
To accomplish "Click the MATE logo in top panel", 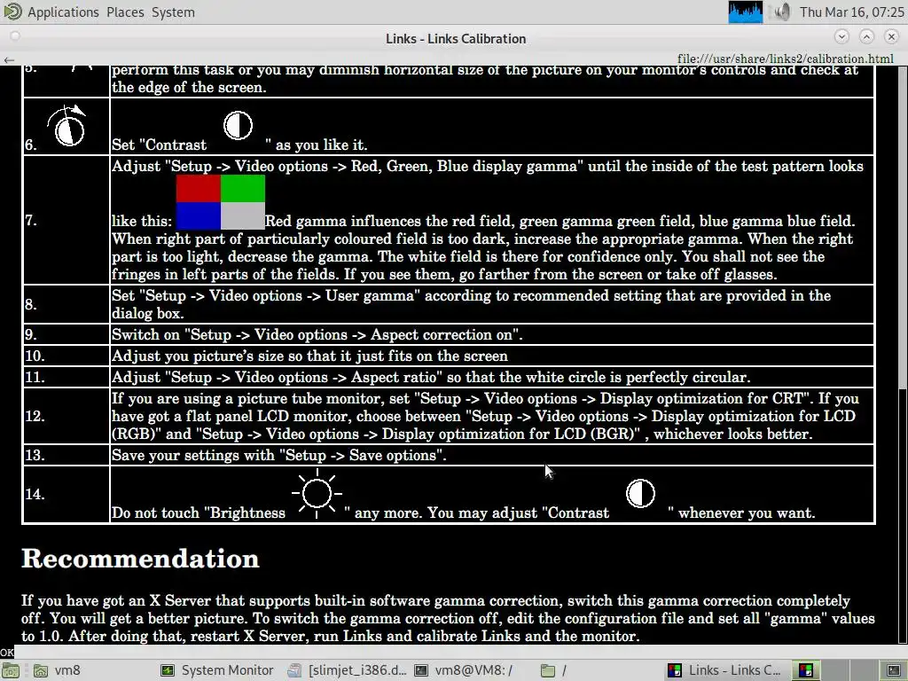I will [x=12, y=12].
